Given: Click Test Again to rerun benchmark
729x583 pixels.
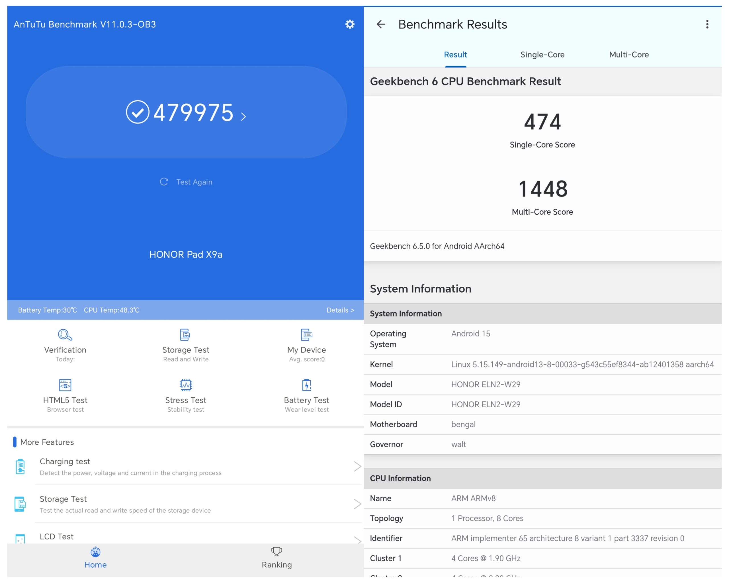Looking at the screenshot, I should click(186, 182).
